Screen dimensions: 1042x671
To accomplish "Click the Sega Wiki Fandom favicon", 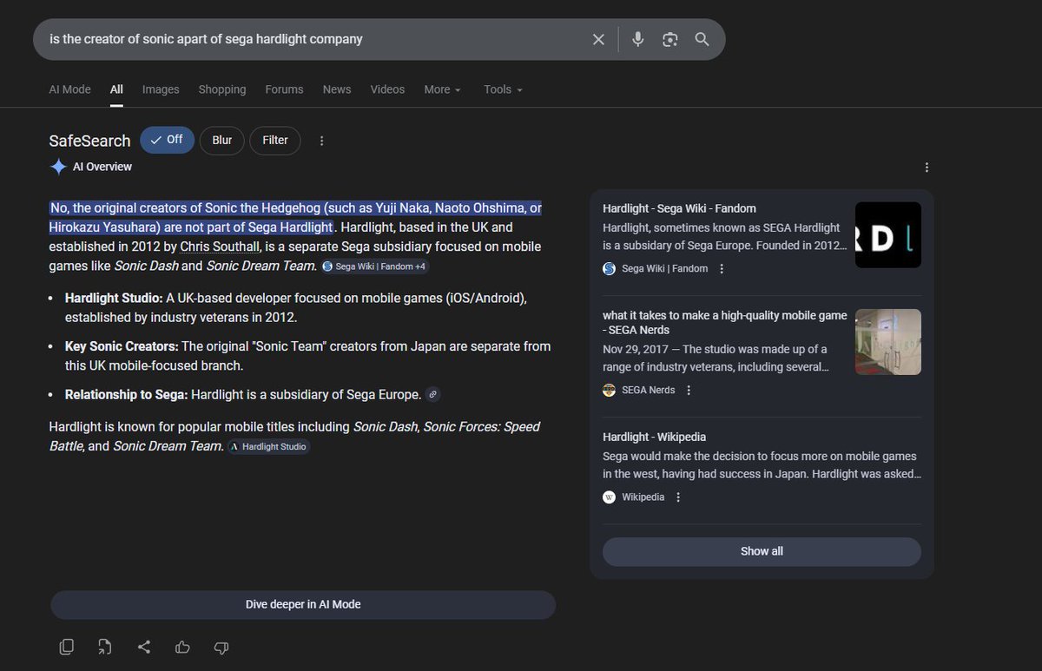I will 610,269.
